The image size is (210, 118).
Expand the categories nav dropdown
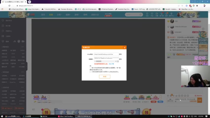[59, 15]
